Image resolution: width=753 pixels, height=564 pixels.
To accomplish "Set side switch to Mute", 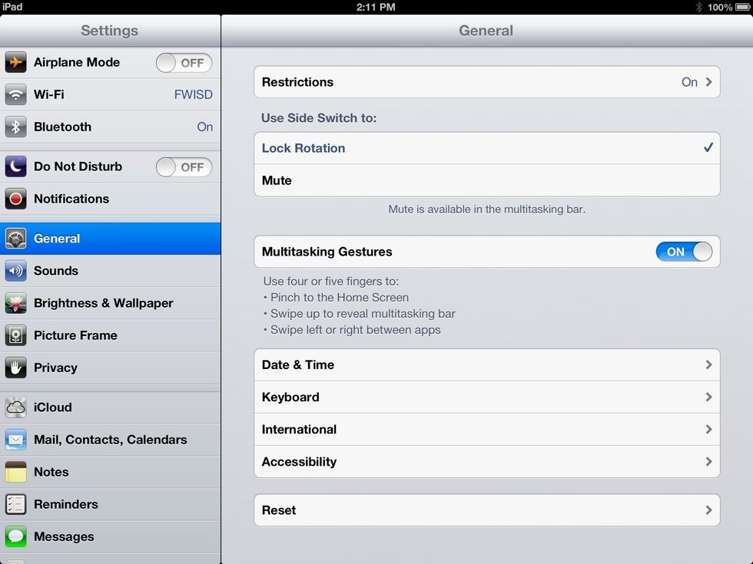I will point(486,180).
